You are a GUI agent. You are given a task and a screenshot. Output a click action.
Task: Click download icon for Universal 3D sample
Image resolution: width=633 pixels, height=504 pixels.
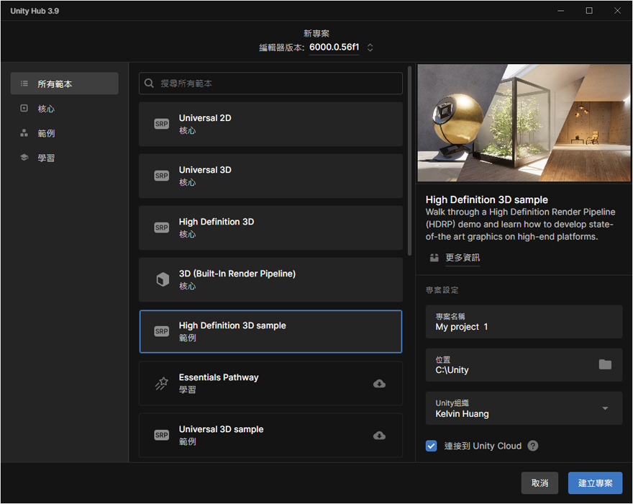(379, 436)
